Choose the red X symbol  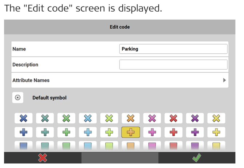tap(173, 118)
